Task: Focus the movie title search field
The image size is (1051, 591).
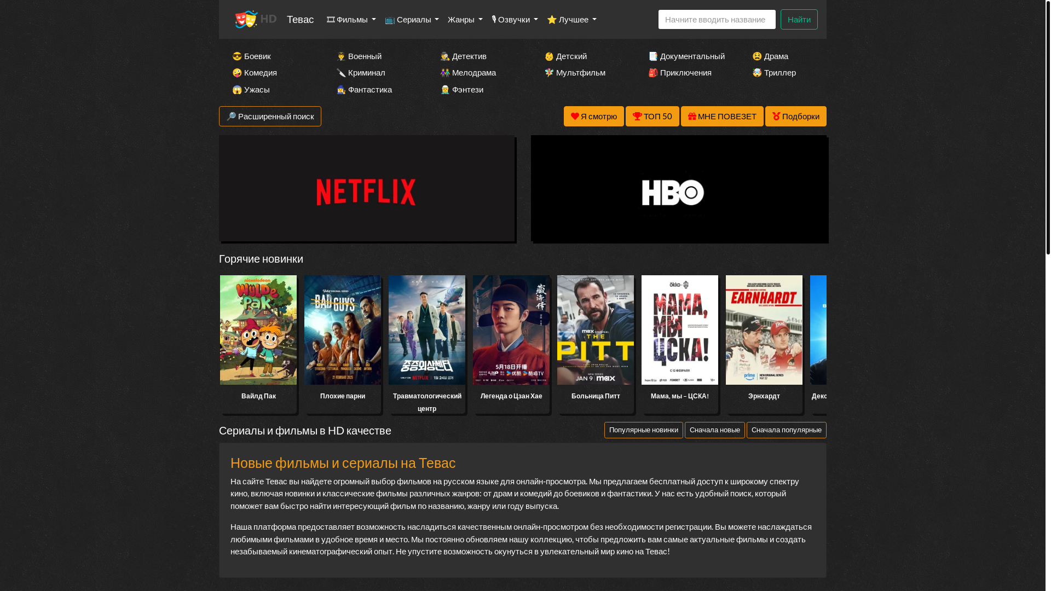Action: pos(717,20)
